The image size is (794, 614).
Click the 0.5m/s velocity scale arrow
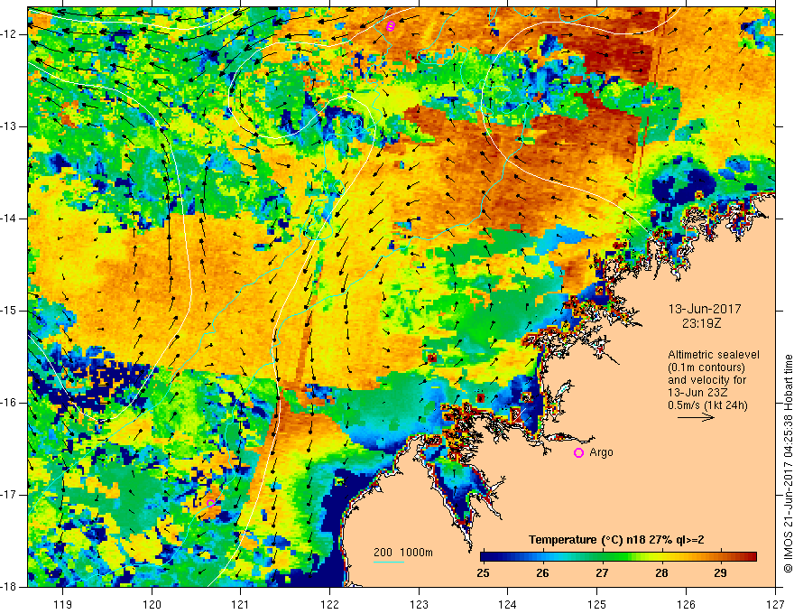696,417
